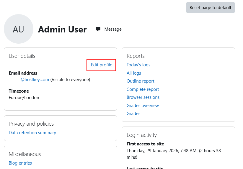Screen dimensions: 243x169
Task: Go to Grades overview
Action: [x=143, y=106]
